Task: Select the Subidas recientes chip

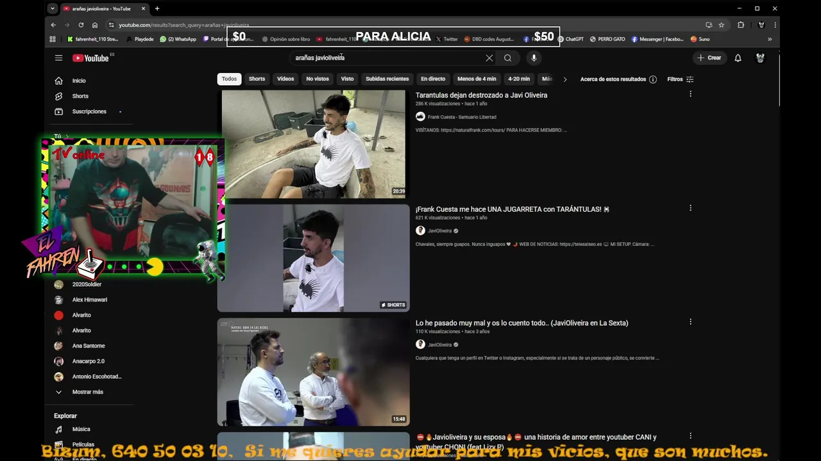Action: tap(387, 79)
